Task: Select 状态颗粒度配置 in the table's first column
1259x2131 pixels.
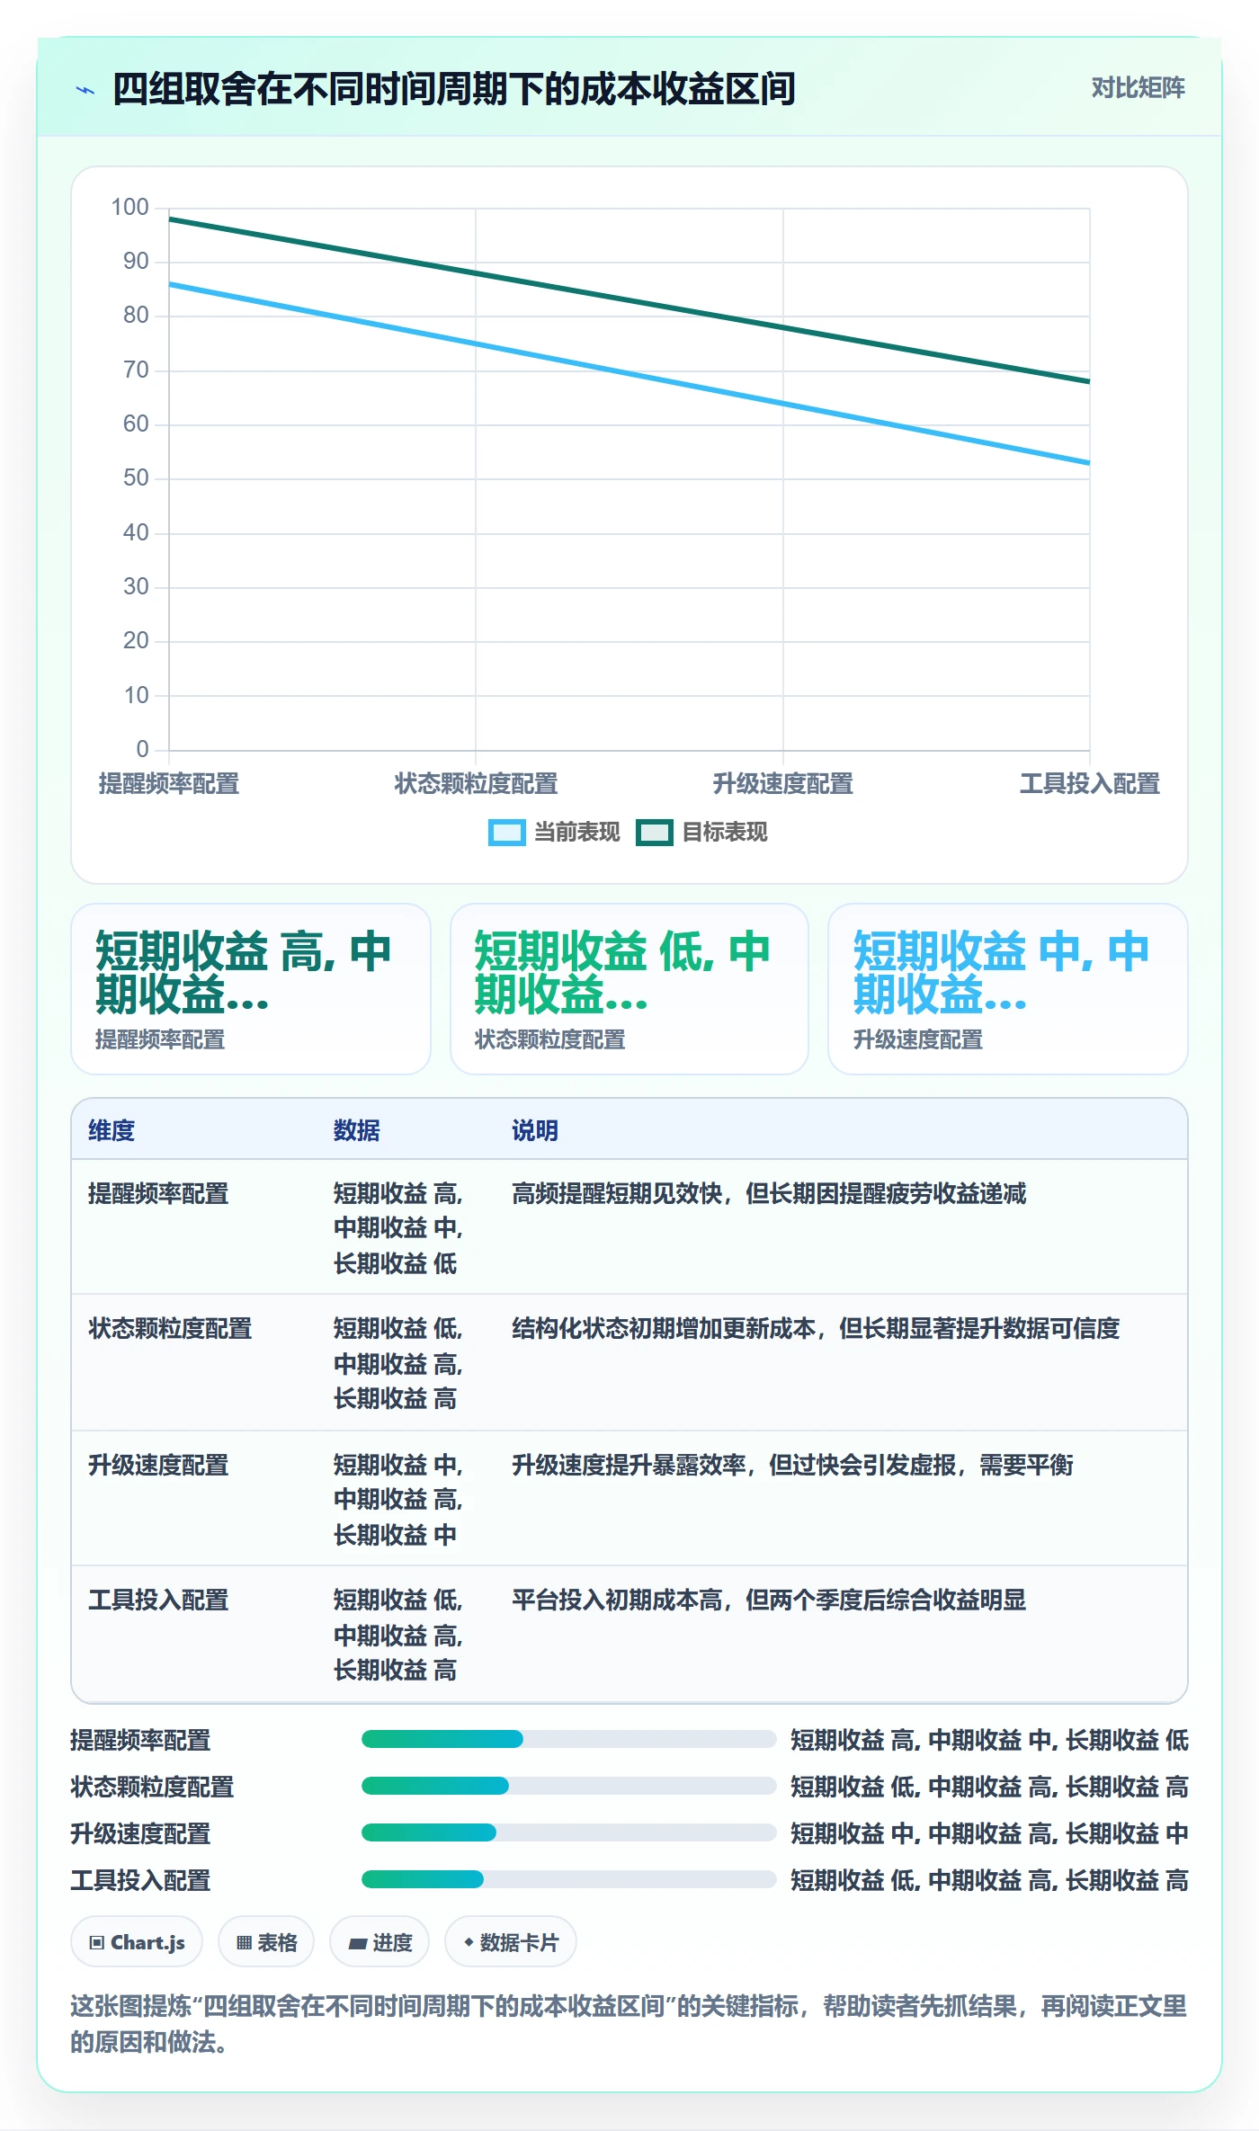Action: (170, 1329)
